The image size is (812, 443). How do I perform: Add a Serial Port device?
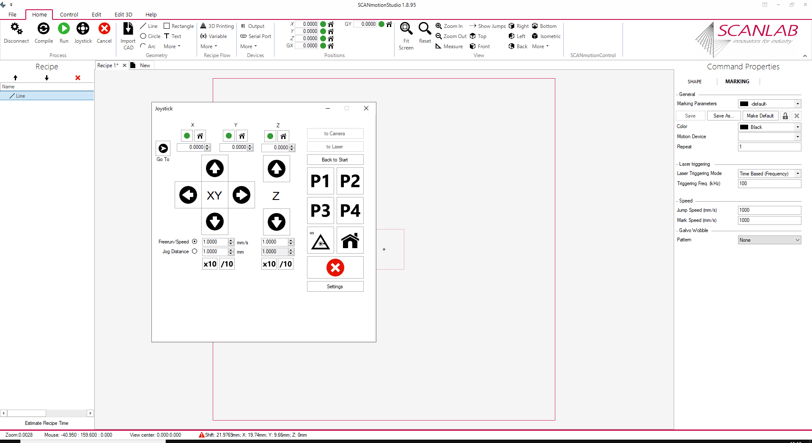tap(256, 36)
